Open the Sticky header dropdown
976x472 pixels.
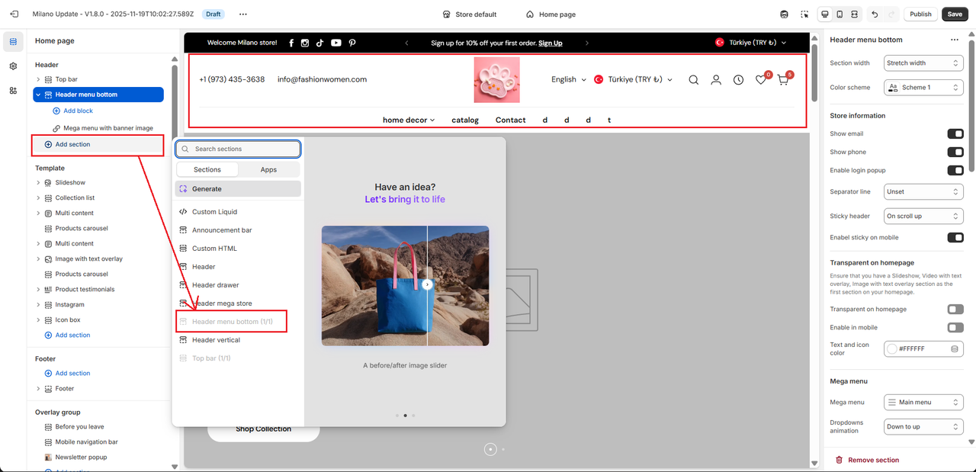click(923, 216)
